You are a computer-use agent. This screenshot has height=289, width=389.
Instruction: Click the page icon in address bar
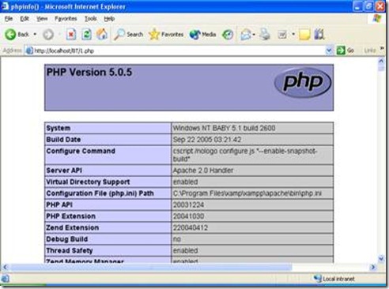coord(29,51)
